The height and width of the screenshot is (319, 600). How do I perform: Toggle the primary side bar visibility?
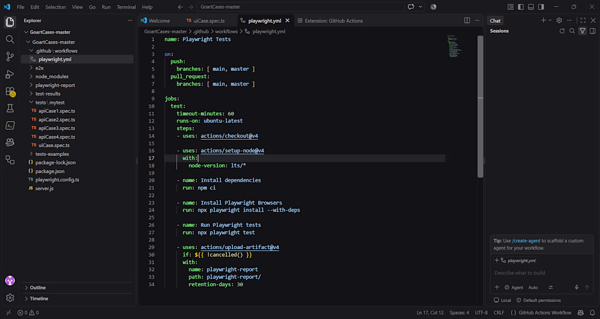521,7
